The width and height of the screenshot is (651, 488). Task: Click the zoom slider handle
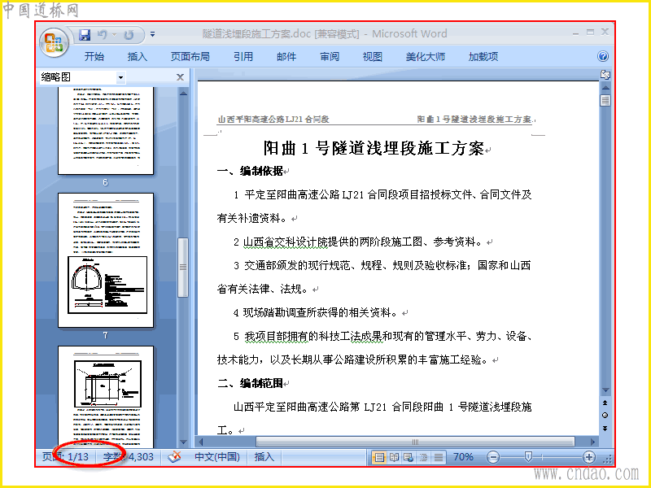(x=528, y=457)
